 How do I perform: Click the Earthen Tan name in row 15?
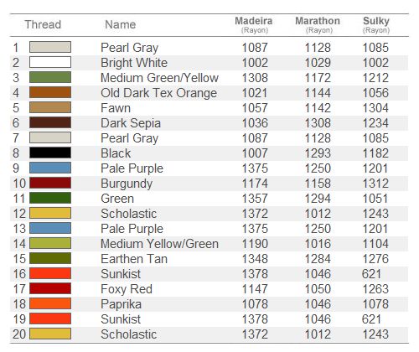pyautogui.click(x=134, y=259)
